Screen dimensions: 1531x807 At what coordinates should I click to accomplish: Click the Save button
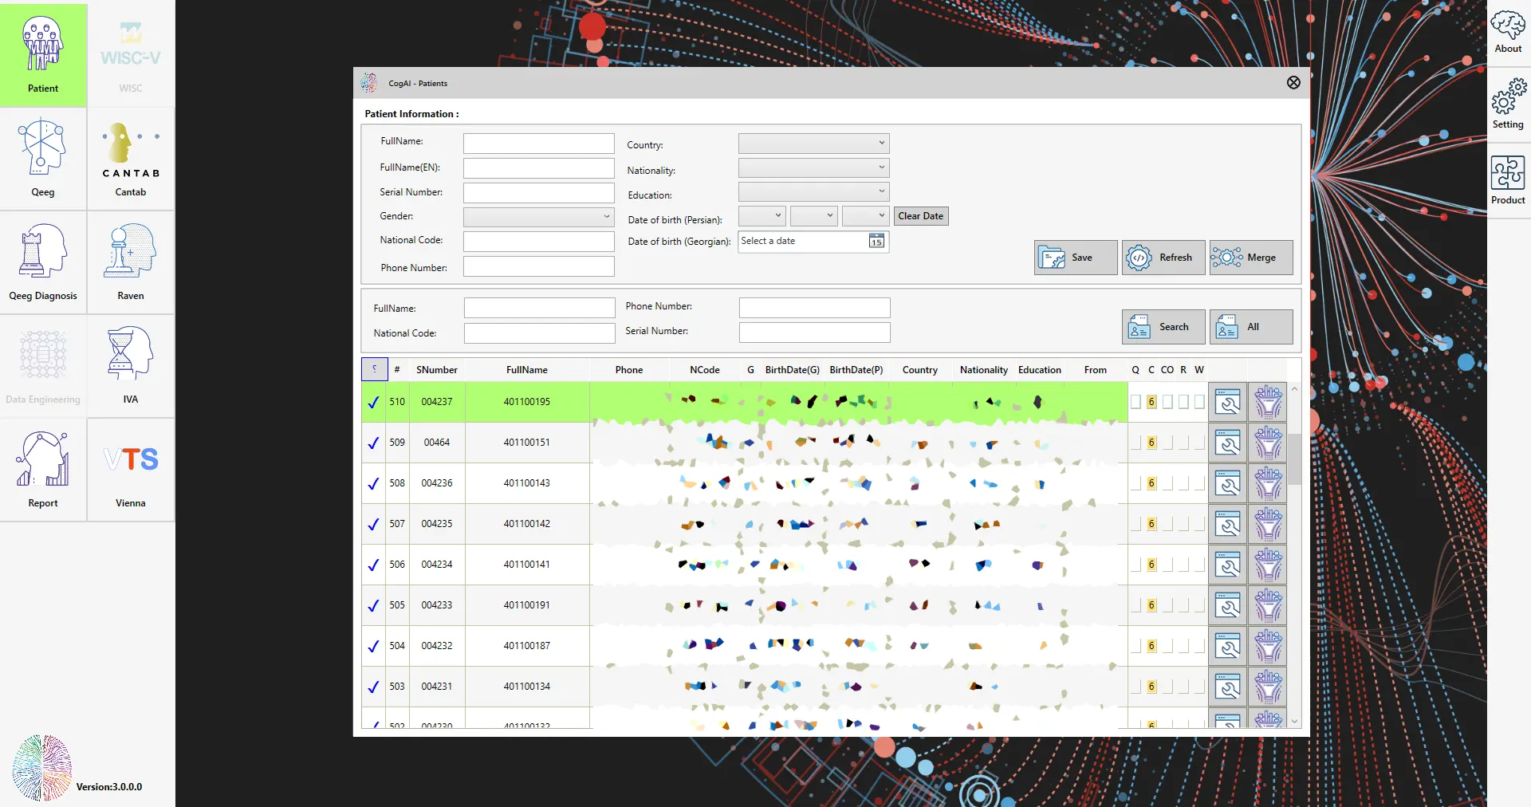point(1075,258)
